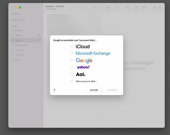Click the Altro account Mail... label

pyautogui.click(x=86, y=81)
